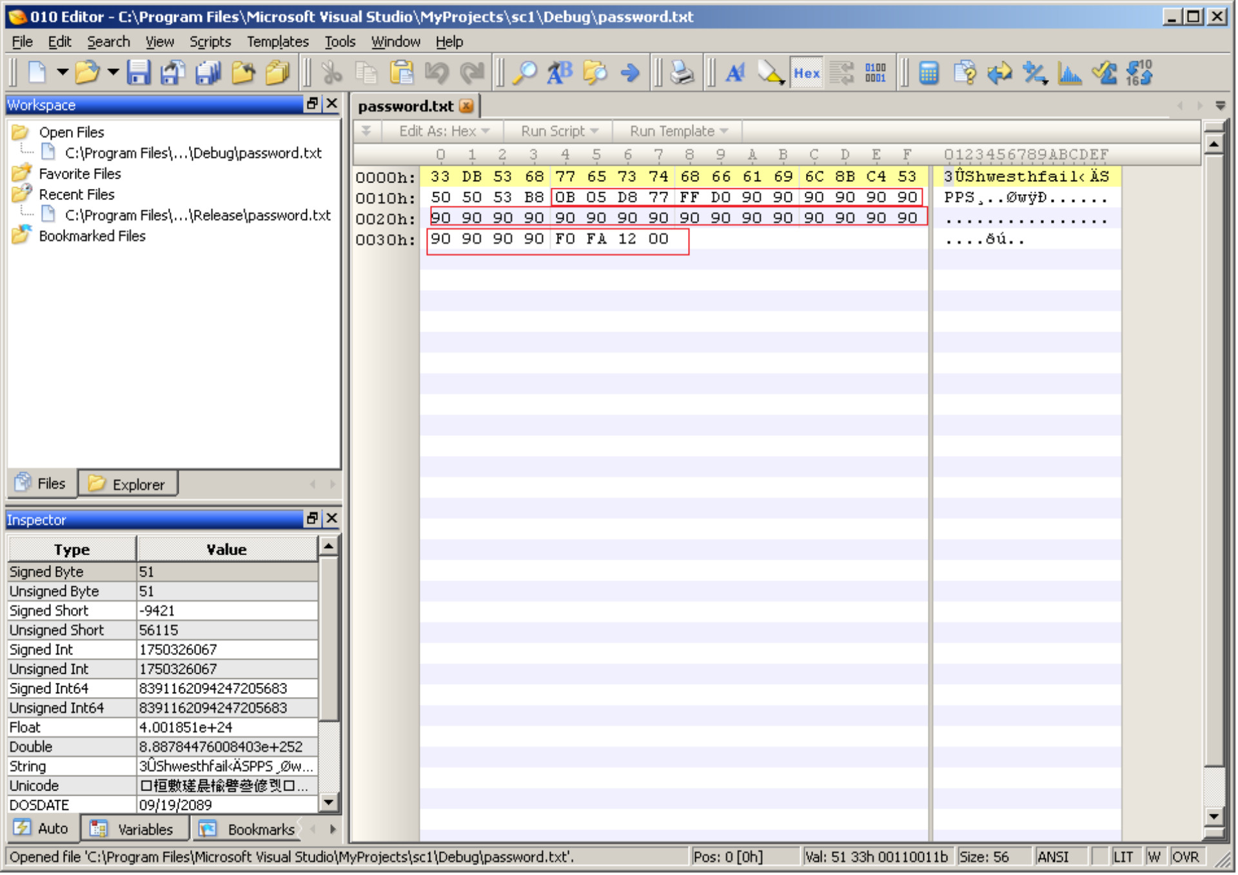1238x875 pixels.
Task: Open dropdown arrow beside New file icon
Action: pos(63,72)
